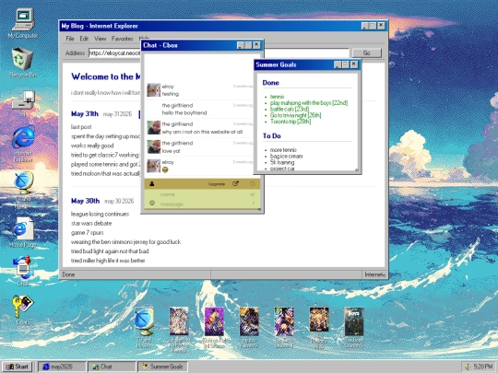The image size is (498, 373).
Task: Switch to the may2026 taskbar button
Action: [62, 367]
